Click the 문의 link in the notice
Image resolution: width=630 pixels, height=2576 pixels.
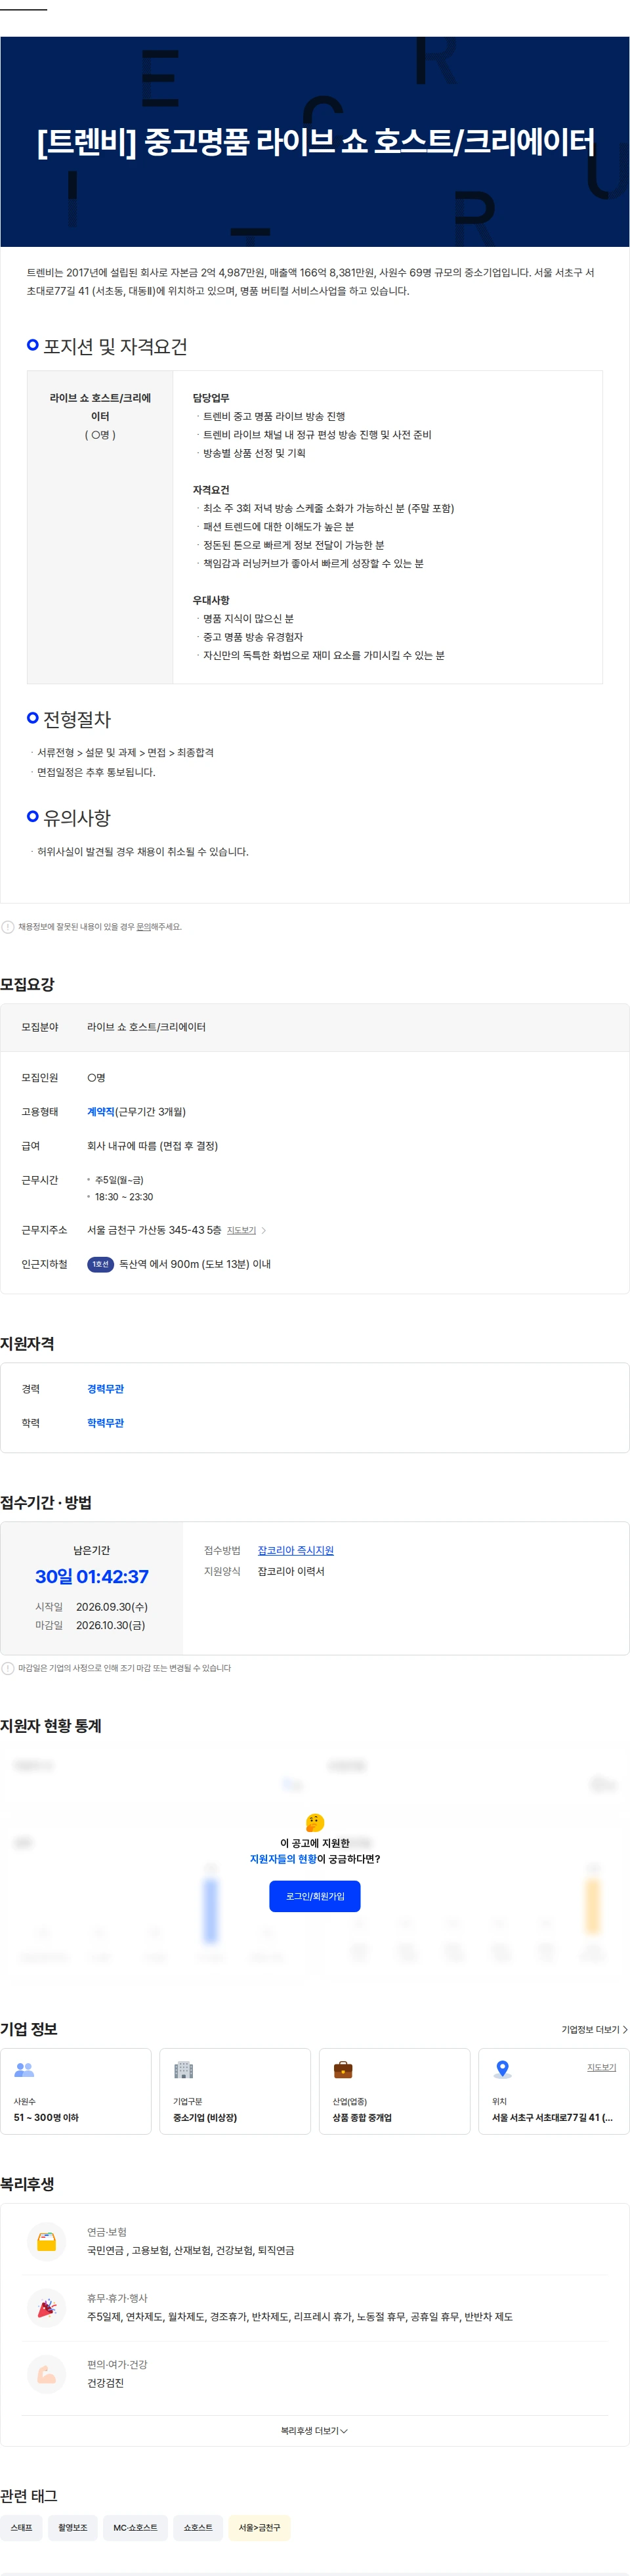point(143,927)
